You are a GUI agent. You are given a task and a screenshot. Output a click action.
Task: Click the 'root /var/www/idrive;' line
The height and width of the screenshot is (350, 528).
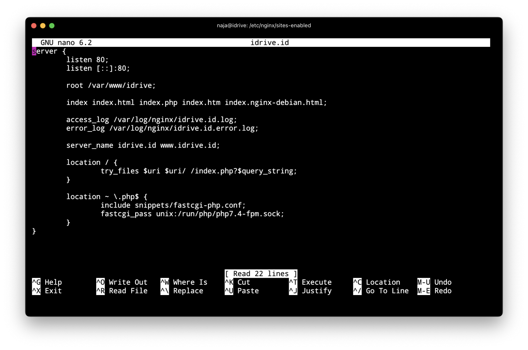(x=111, y=85)
